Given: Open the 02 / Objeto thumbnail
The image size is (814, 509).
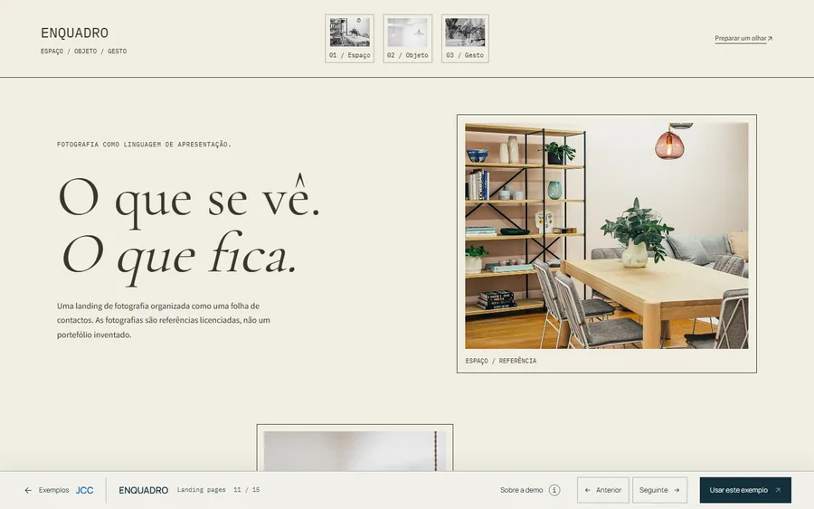Looking at the screenshot, I should point(408,39).
